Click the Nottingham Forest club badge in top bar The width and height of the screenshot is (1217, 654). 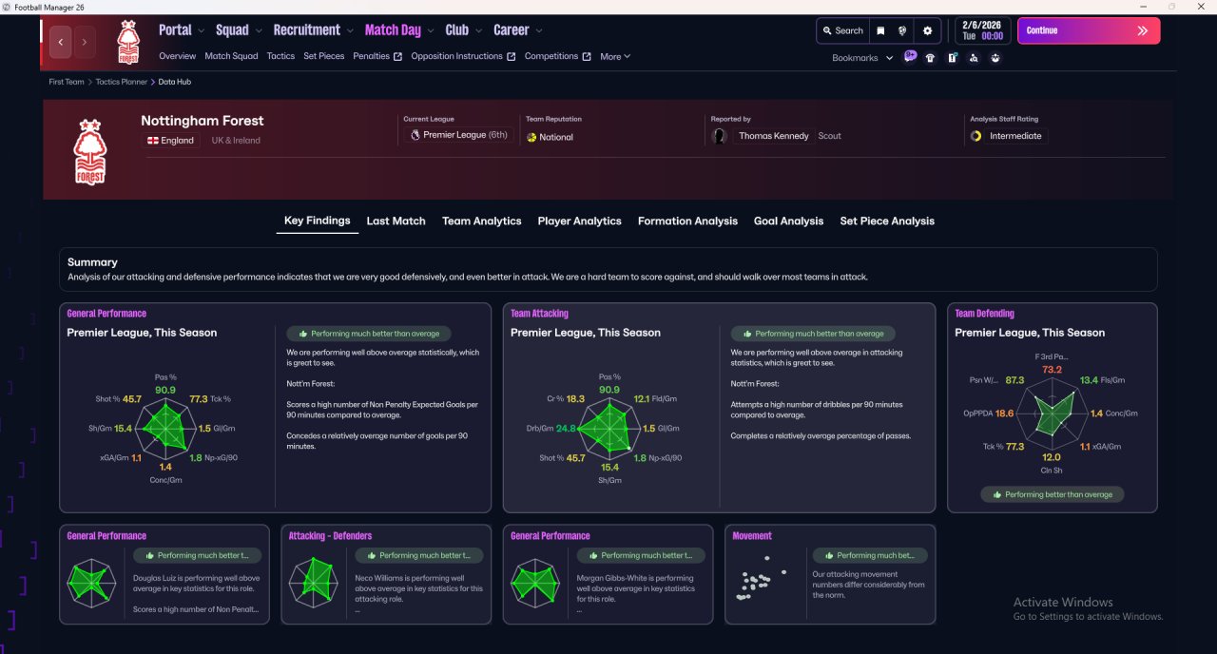127,42
